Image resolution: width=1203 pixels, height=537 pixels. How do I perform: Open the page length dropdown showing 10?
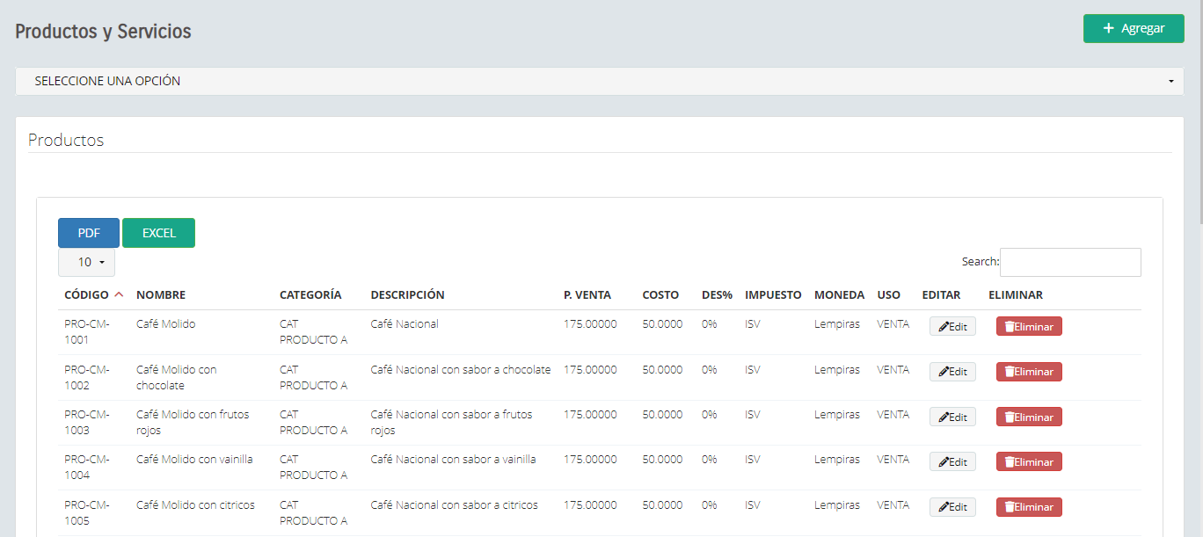click(86, 262)
